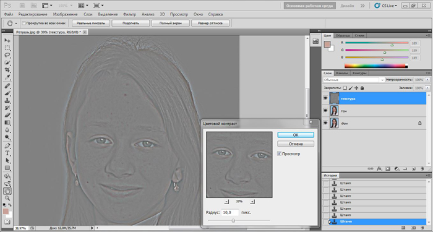Select the Eyedropper tool
Screen dimensions: 433x232
(7, 77)
